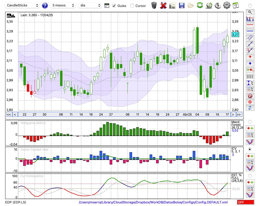This screenshot has width=258, height=206.
Task: Select the top right radio button
Action: click(x=250, y=6)
